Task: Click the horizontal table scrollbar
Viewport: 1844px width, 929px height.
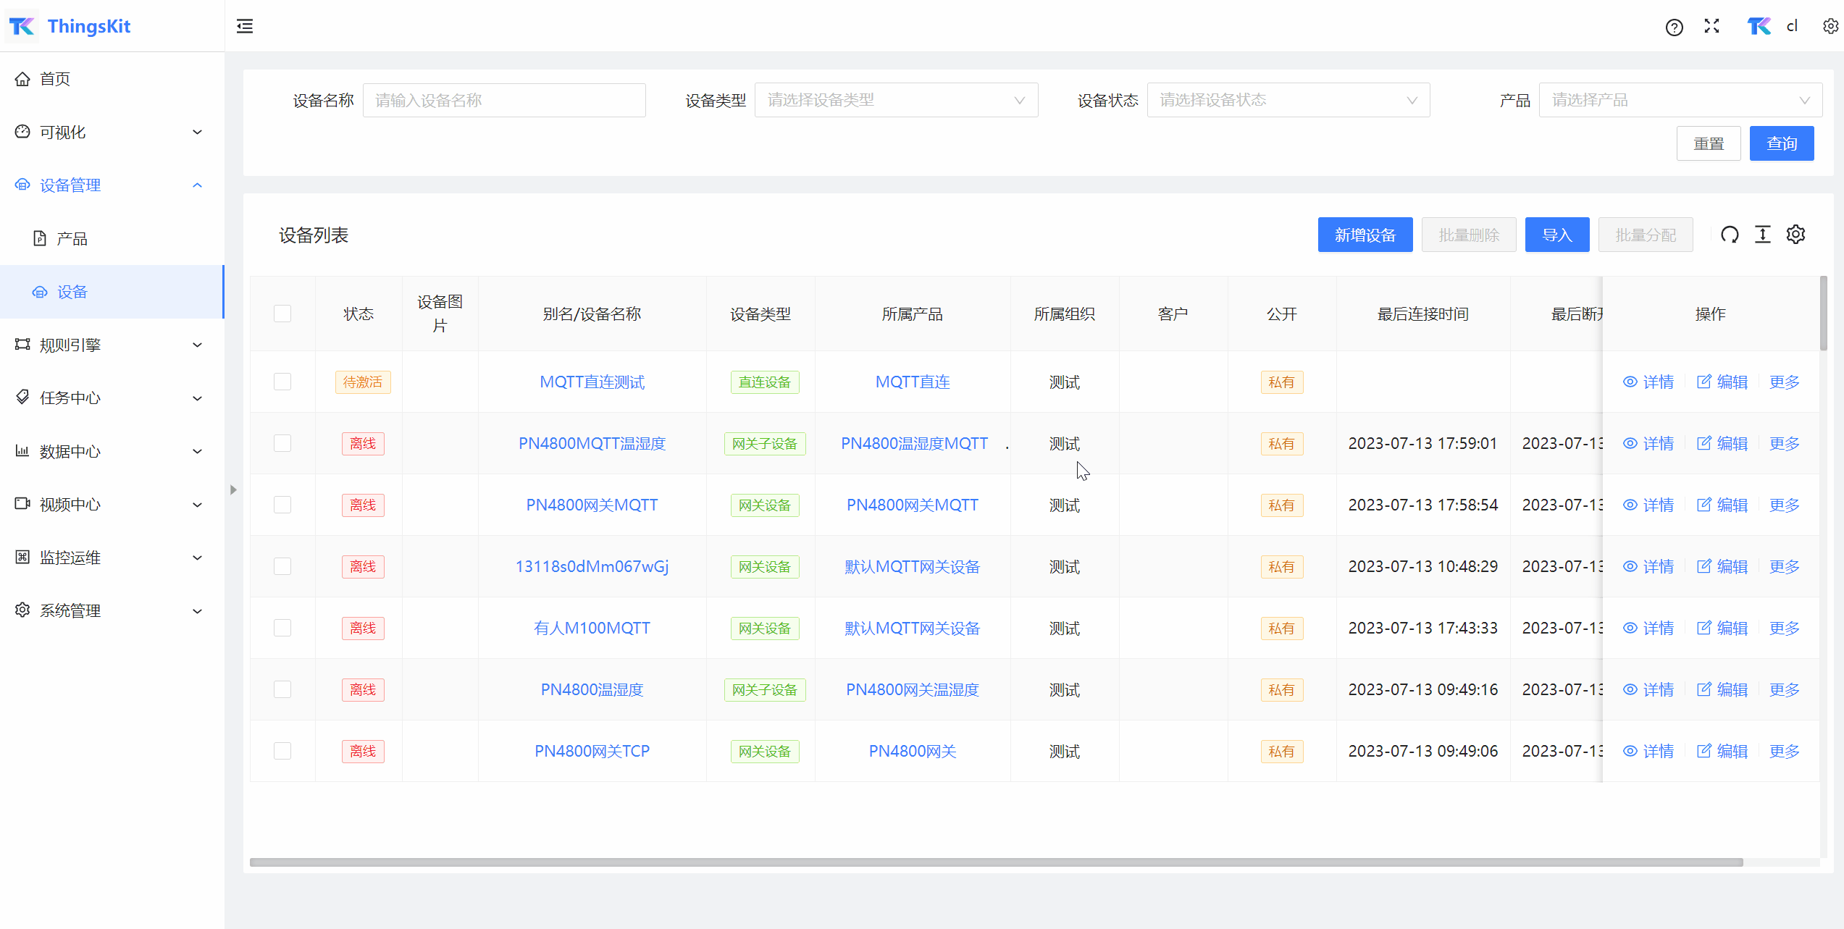Action: coord(996,862)
